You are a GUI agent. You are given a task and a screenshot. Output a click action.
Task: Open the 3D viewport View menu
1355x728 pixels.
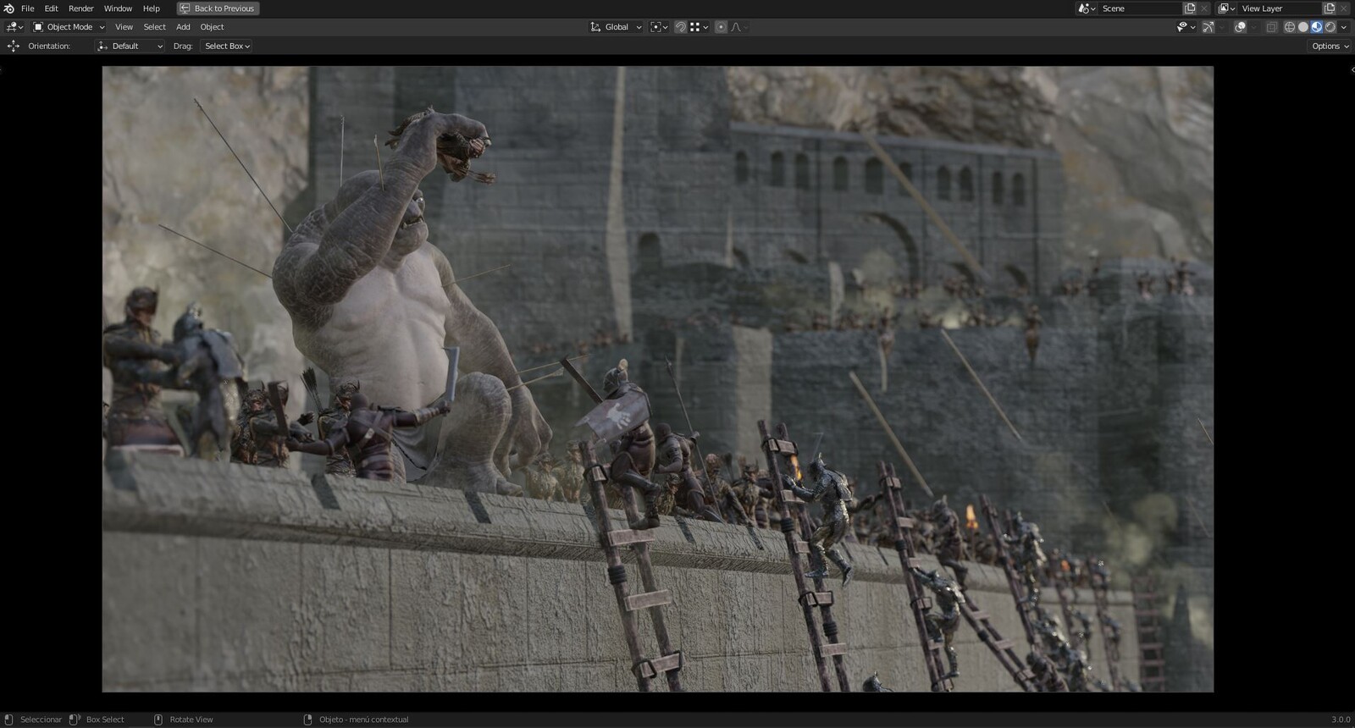[x=124, y=27]
